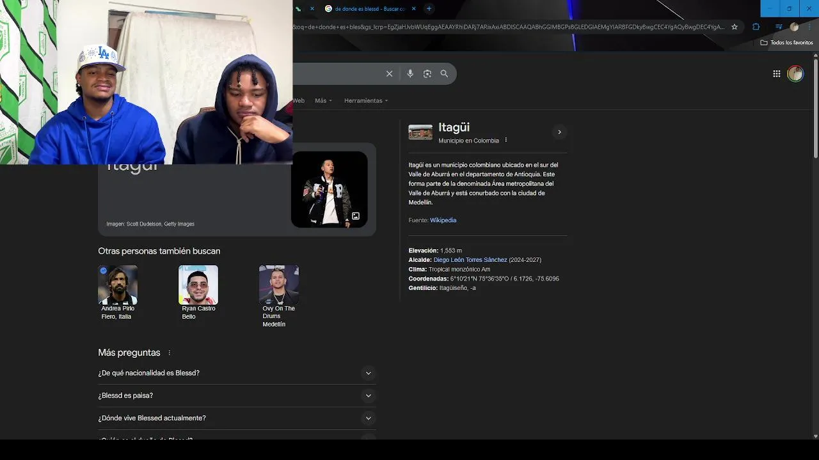The height and width of the screenshot is (460, 819).
Task: Open the Andrea Pirlo related person card
Action: click(x=118, y=293)
